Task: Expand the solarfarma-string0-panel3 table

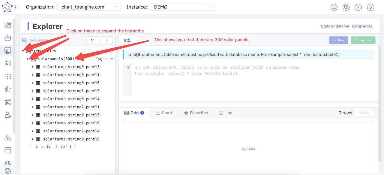Action: (x=32, y=67)
